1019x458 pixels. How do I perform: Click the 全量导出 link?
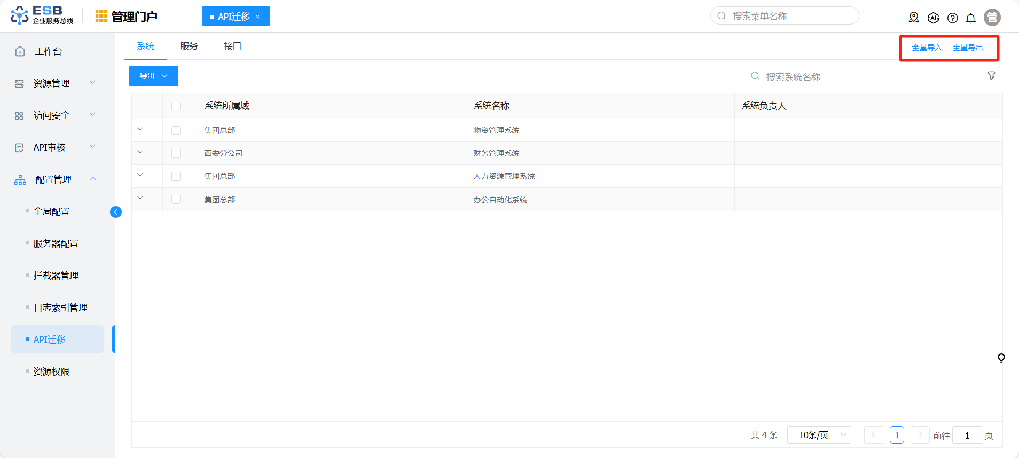tap(968, 48)
